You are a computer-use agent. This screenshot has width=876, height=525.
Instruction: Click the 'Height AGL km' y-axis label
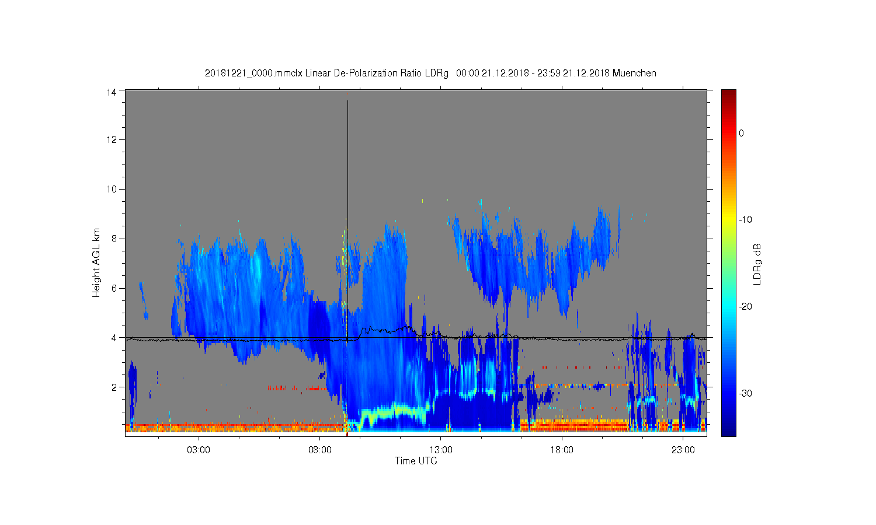96,262
